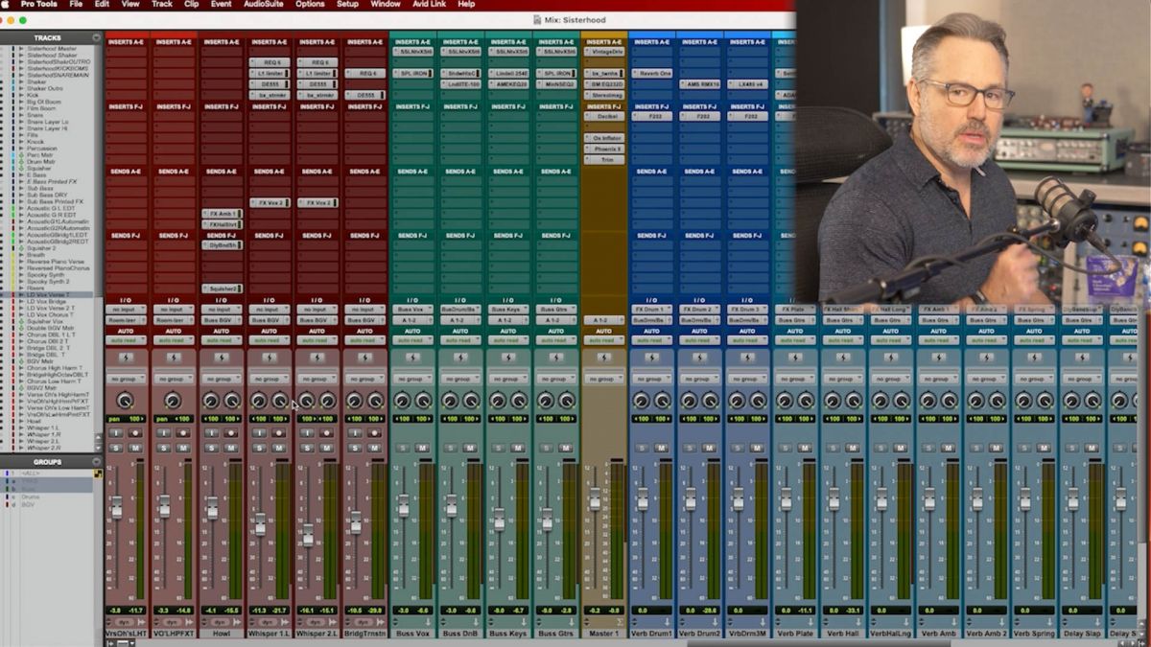Enable input monitoring icon on Howl channel
This screenshot has width=1151, height=647.
tap(213, 432)
